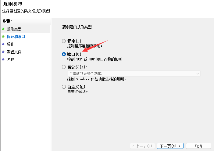Click the dropdown chevron arrow in predefined combo box

(198, 74)
